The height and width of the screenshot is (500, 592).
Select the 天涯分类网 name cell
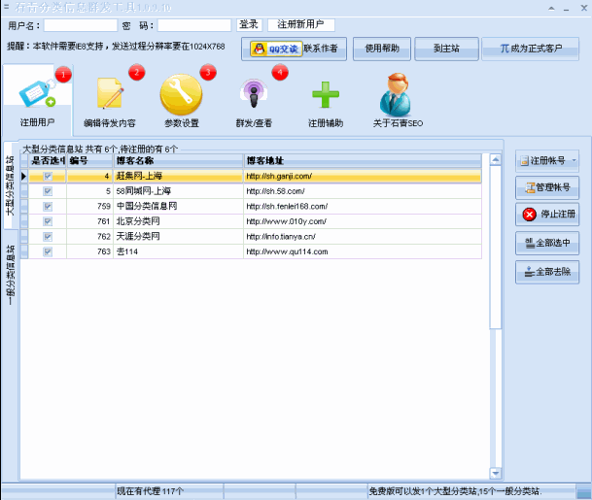coord(178,237)
